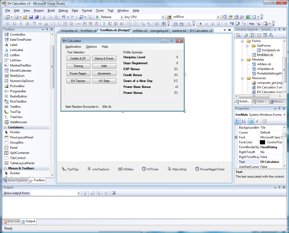This screenshot has width=289, height=233.
Task: Toggle auto-hide pin on the Solution Explorer panel
Action: click(279, 29)
